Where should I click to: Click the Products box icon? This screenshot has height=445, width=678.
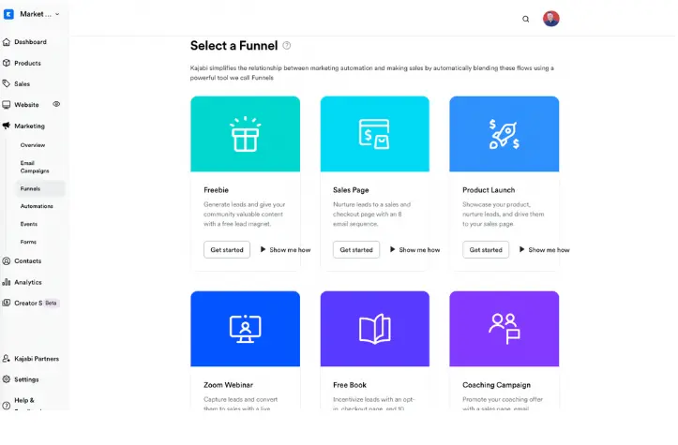tap(7, 63)
